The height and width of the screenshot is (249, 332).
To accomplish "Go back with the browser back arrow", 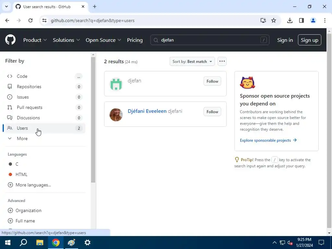I will point(7,20).
